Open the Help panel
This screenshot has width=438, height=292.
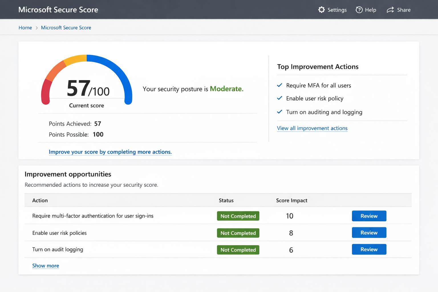(366, 10)
